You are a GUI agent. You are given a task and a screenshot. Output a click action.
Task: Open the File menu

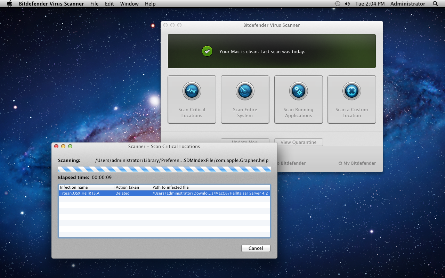pyautogui.click(x=94, y=4)
